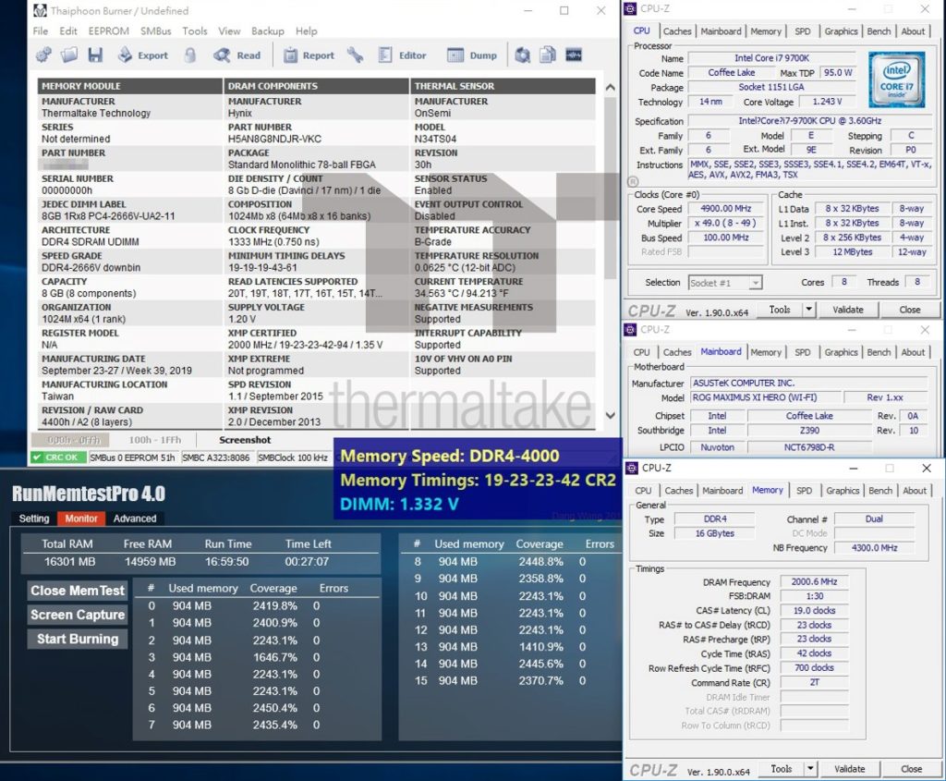Viewport: 946px width, 781px height.
Task: Click the SMBClock 100 kHz status field
Action: pos(293,458)
